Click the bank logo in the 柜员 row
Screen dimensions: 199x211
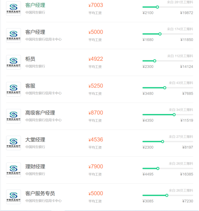tap(14, 62)
